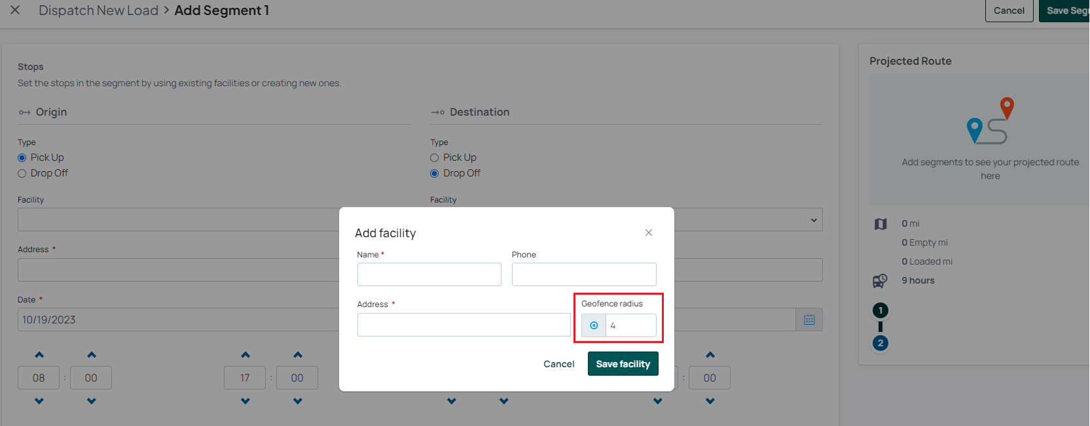Go back via Dispatch New Load breadcrumb
The image size is (1090, 426).
98,10
